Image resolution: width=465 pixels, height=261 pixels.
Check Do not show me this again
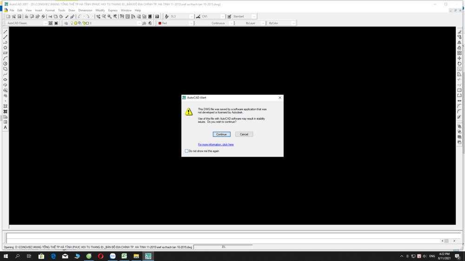tap(186, 151)
